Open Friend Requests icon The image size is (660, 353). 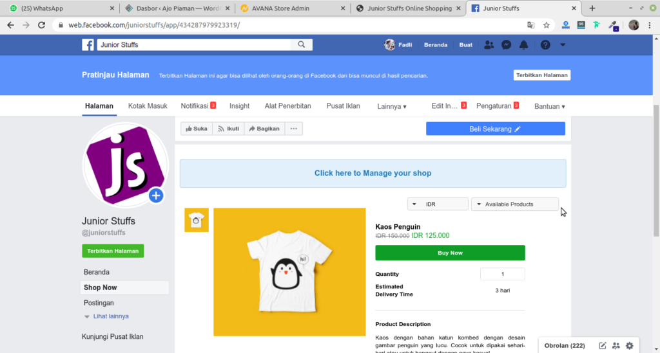[x=489, y=45]
